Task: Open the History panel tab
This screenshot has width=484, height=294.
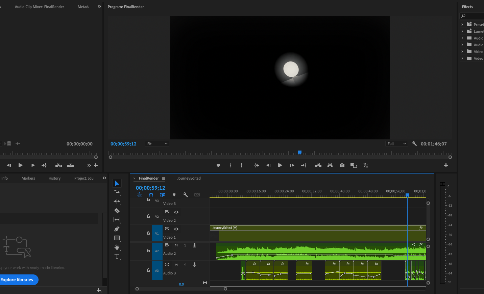Action: tap(55, 178)
